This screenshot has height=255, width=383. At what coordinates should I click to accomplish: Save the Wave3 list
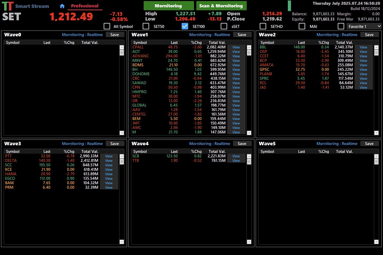[x=115, y=143]
